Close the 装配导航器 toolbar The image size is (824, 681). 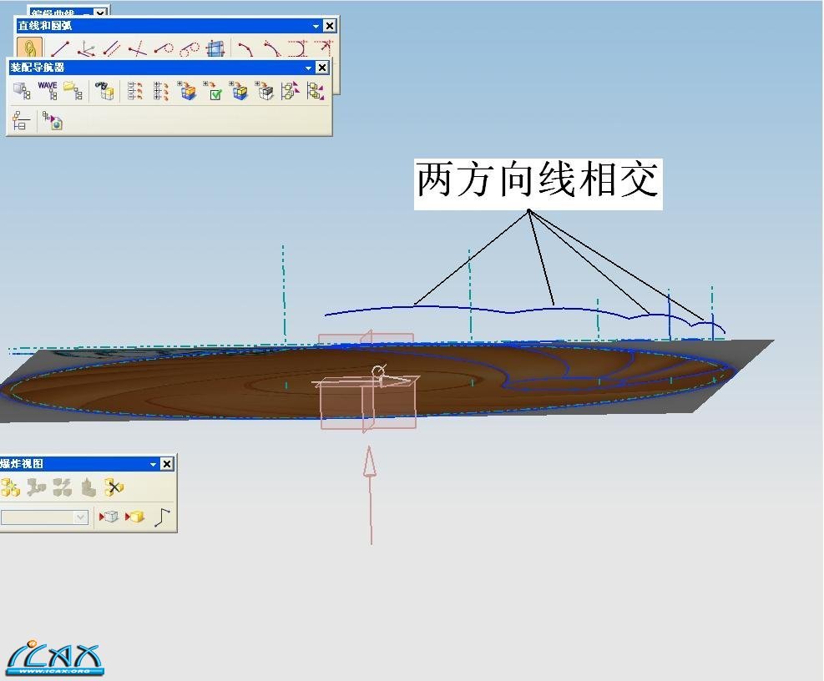pyautogui.click(x=322, y=68)
